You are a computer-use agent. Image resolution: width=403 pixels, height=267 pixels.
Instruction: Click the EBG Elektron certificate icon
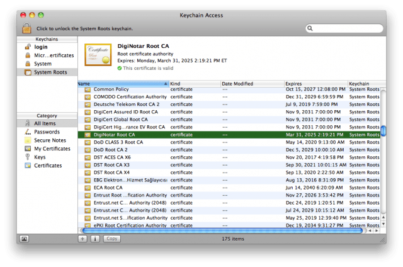(x=88, y=180)
